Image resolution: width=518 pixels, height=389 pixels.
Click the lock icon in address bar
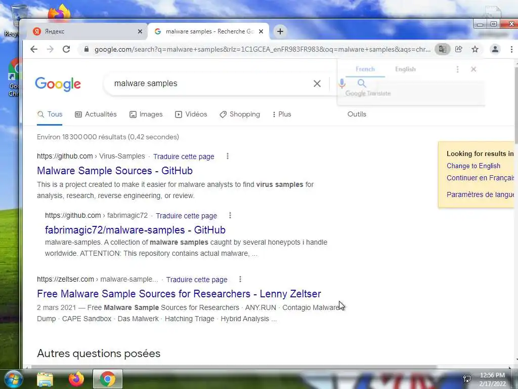(86, 49)
